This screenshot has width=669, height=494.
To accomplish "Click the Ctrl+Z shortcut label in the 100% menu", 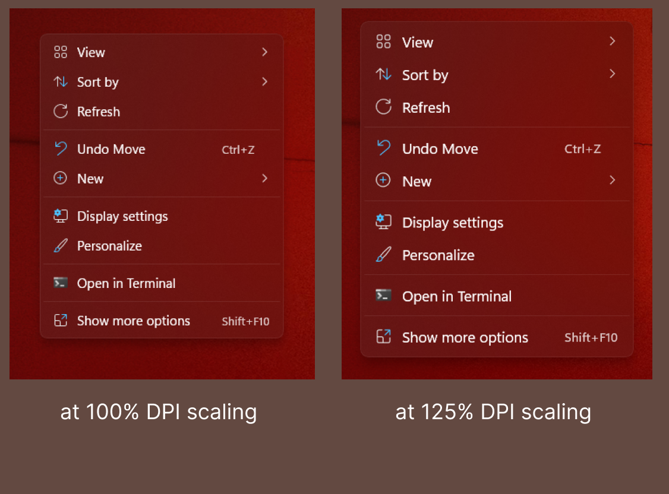I will click(x=238, y=150).
